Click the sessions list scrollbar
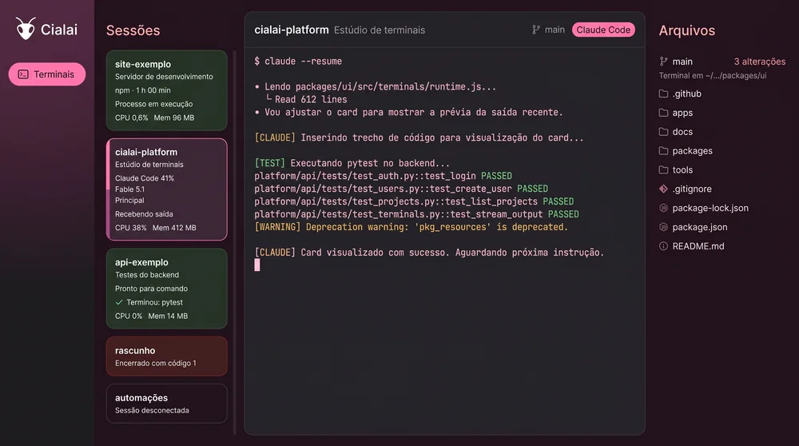 [x=235, y=242]
